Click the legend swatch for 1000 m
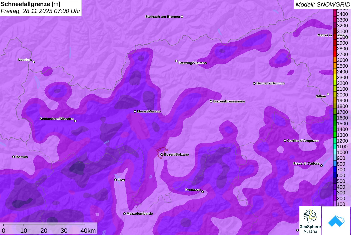This screenshot has width=351, height=235. coord(335,152)
